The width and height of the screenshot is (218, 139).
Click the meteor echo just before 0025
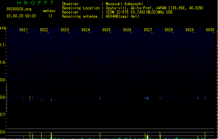coord(100,98)
